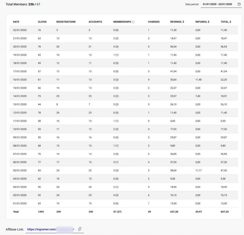Click the 11,17 refund value for 05/01/2020

click(x=198, y=170)
